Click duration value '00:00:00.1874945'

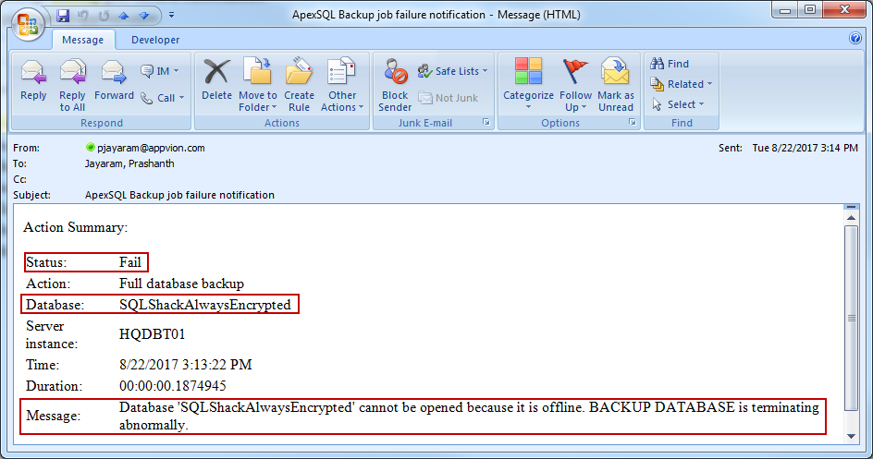pyautogui.click(x=173, y=386)
